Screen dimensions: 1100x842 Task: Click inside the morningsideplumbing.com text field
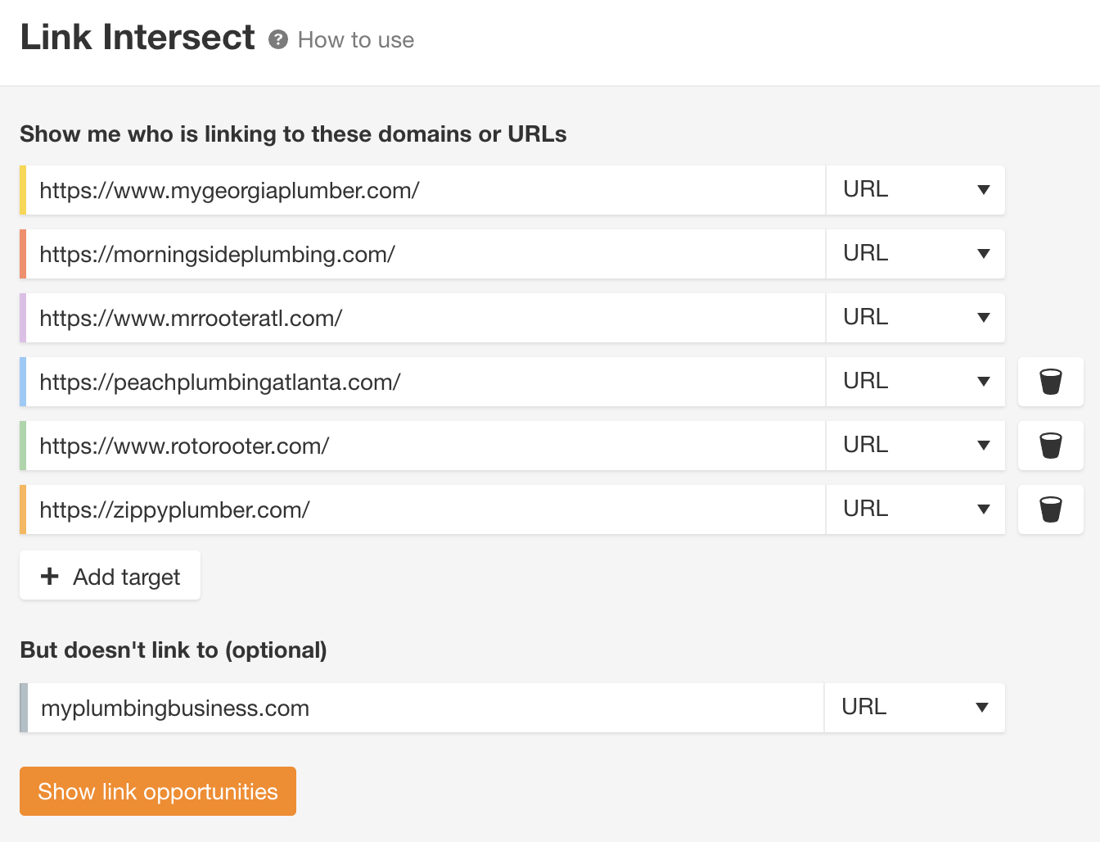point(409,253)
